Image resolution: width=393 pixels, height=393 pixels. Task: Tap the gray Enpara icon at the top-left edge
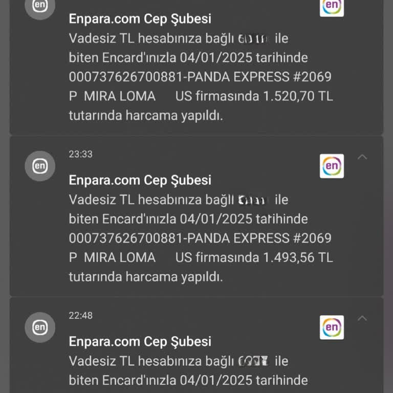[40, 6]
